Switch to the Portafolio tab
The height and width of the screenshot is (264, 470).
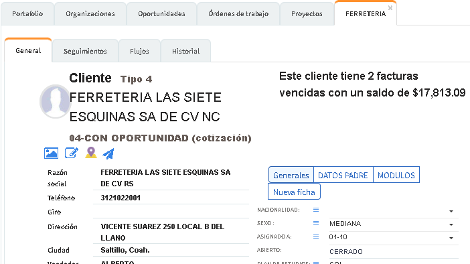click(27, 14)
